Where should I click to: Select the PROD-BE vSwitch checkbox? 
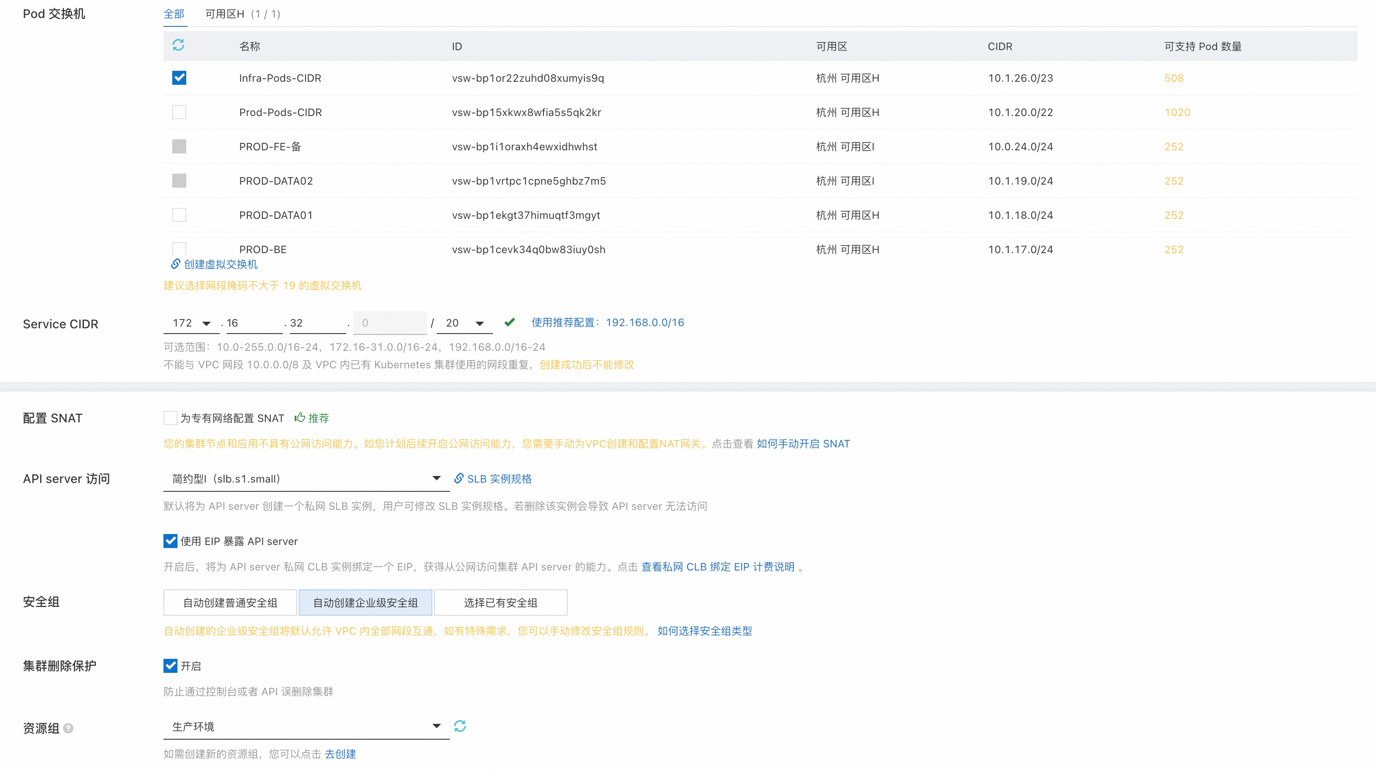tap(179, 248)
